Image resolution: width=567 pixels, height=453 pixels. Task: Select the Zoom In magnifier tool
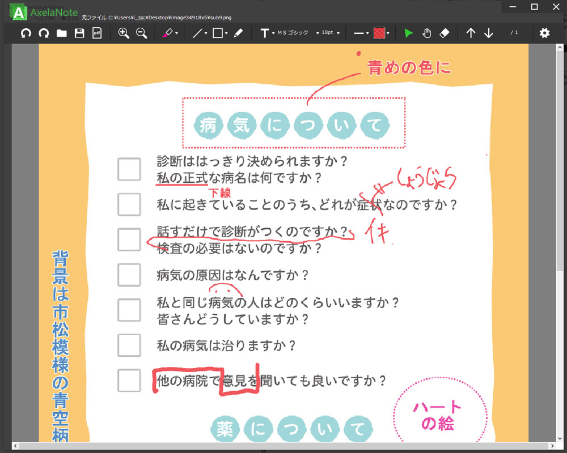124,33
